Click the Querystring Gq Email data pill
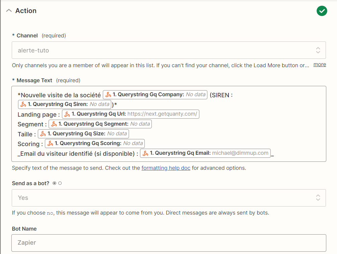337x254 pixels. pos(205,153)
